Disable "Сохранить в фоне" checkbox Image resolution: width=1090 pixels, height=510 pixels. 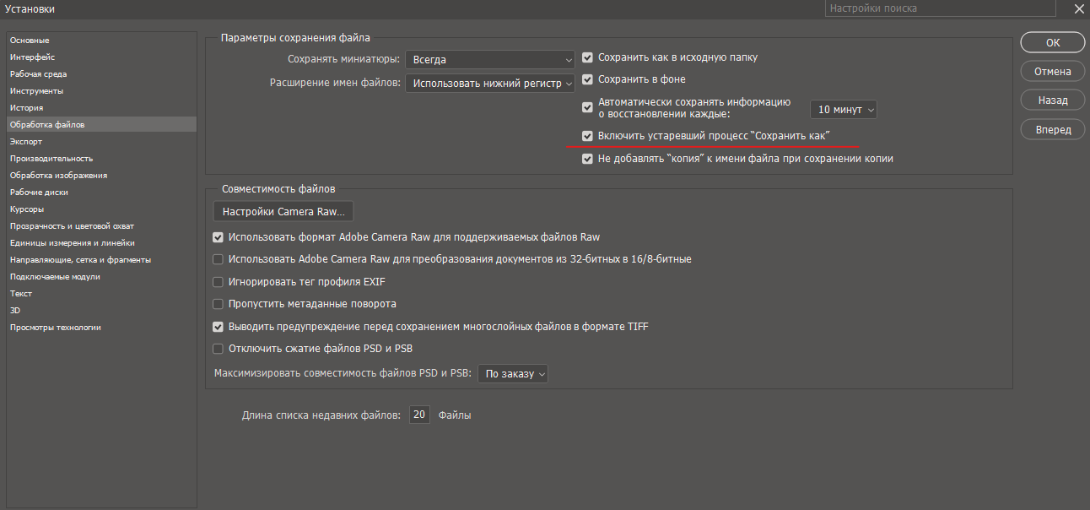pos(588,79)
